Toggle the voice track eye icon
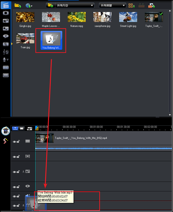The height and width of the screenshot is (212, 173). 14,196
